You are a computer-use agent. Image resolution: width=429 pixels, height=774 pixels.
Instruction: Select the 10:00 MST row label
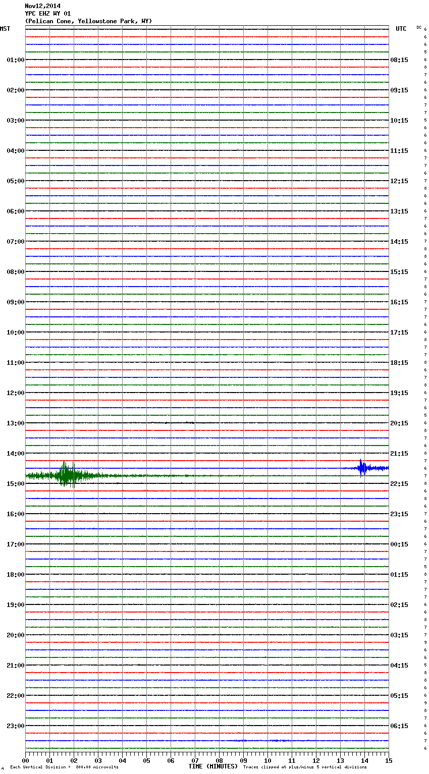[x=16, y=333]
